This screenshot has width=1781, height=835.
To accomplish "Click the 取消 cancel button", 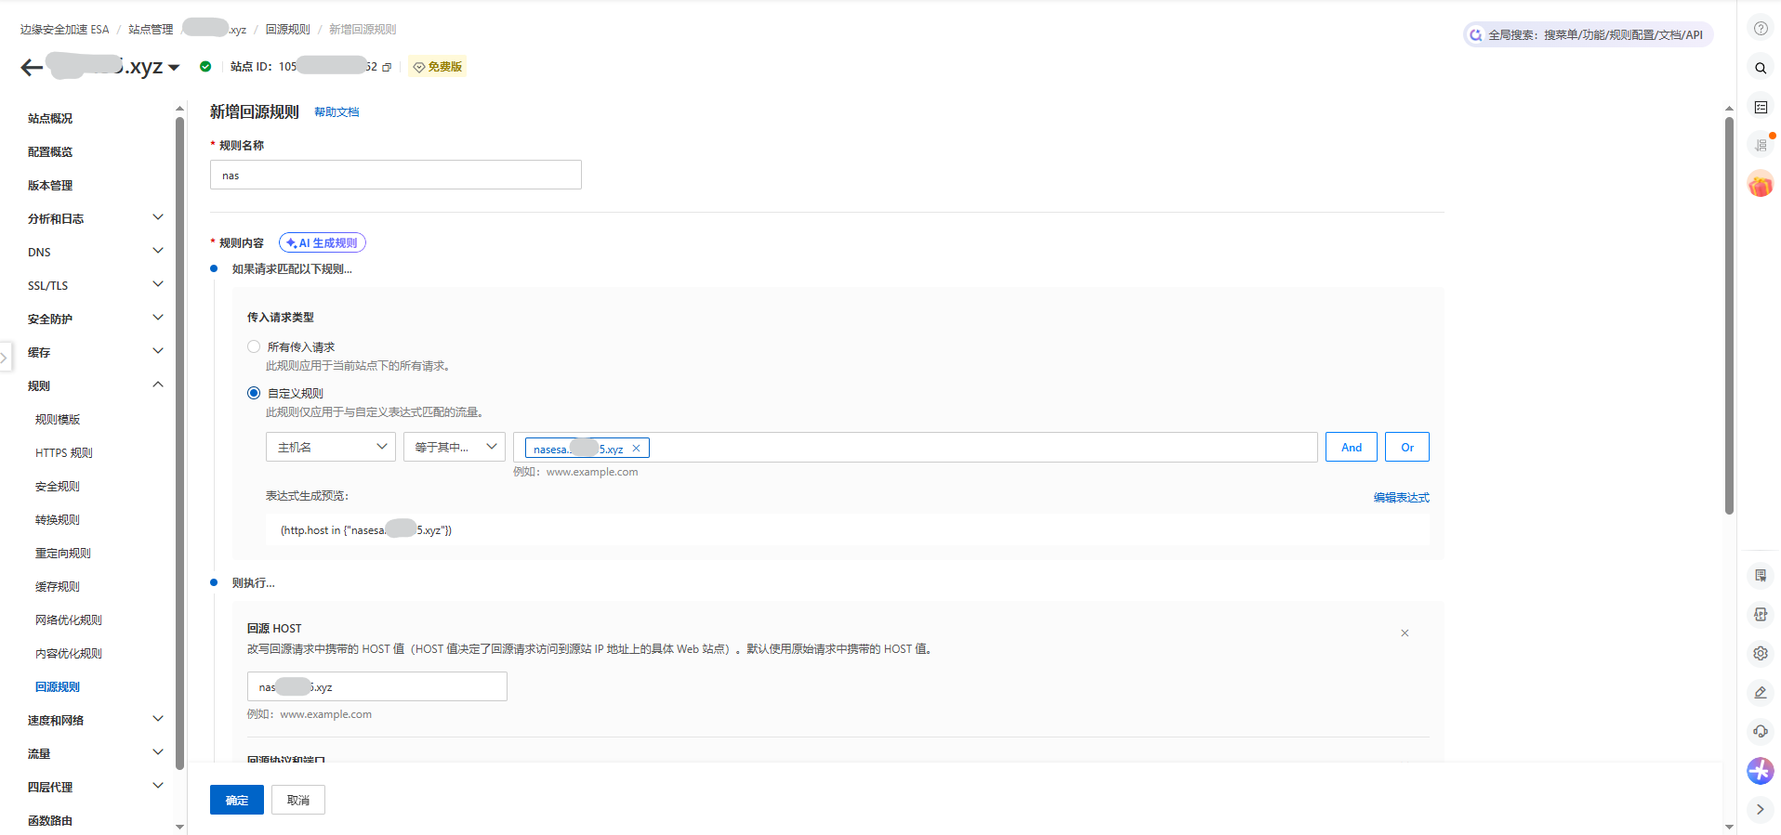I will pos(298,800).
